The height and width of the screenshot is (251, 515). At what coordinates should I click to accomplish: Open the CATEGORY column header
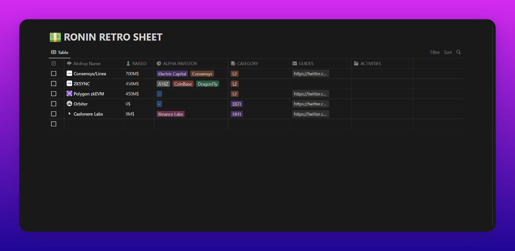[x=259, y=63]
